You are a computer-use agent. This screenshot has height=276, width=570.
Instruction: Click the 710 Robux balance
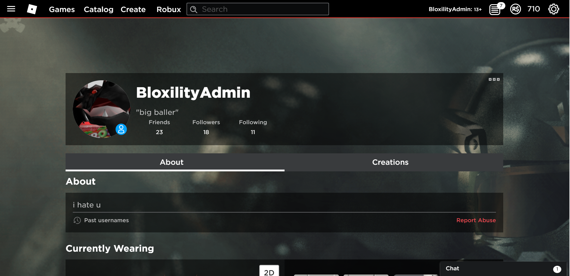[534, 9]
